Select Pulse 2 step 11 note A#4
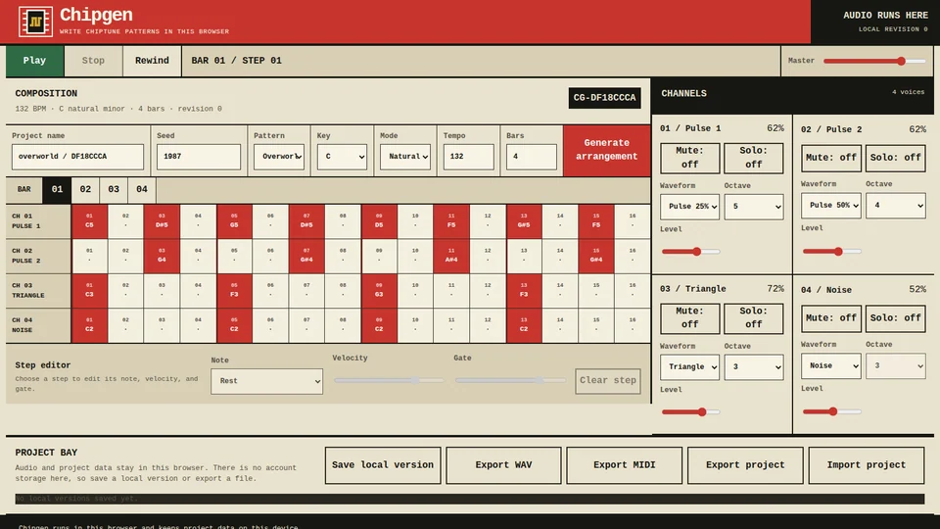This screenshot has height=529, width=940. click(x=451, y=256)
